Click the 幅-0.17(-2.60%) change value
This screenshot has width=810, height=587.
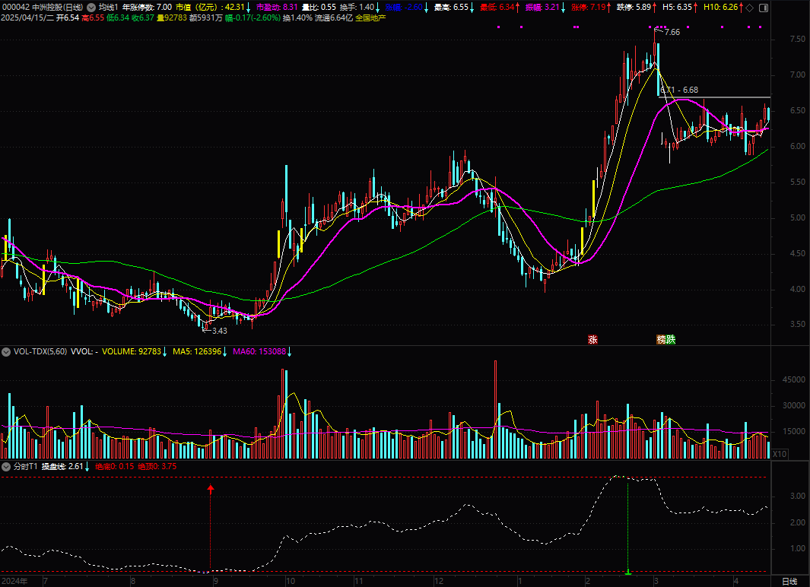click(253, 17)
